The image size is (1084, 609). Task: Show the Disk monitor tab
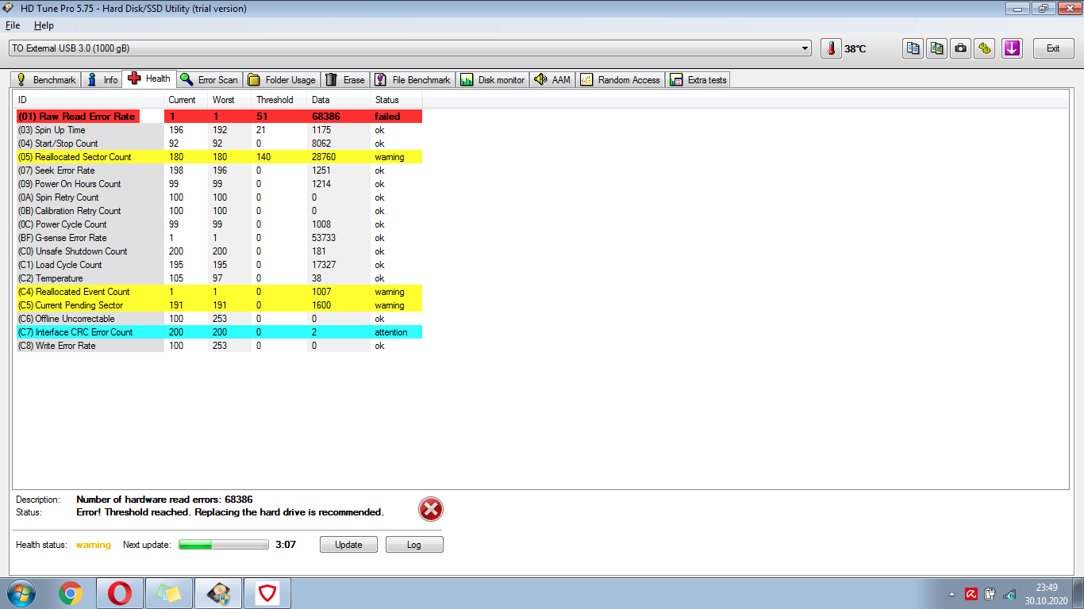point(493,79)
